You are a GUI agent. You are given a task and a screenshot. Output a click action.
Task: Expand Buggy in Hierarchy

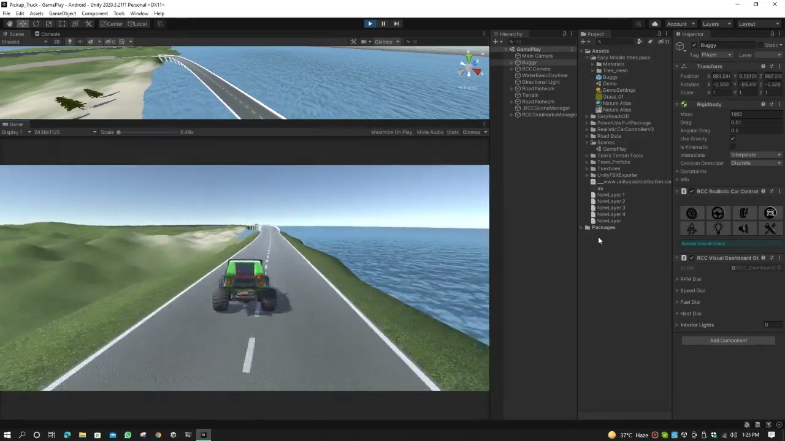click(x=512, y=62)
